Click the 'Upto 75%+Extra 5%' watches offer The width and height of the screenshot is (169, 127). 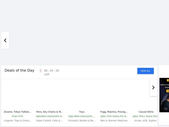(x=114, y=116)
